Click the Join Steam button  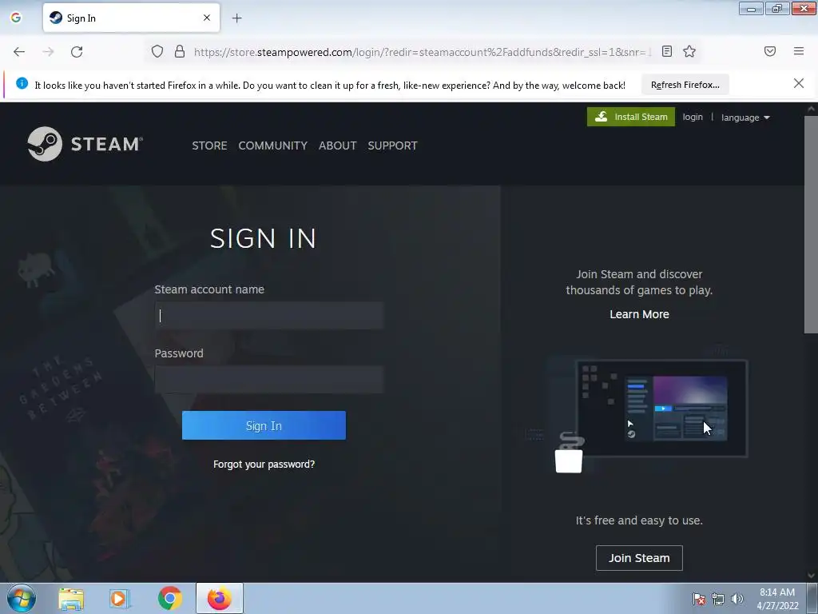tap(639, 558)
